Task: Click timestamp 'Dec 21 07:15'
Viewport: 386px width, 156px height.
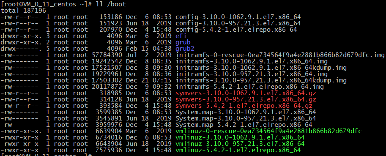Action: 149,80
